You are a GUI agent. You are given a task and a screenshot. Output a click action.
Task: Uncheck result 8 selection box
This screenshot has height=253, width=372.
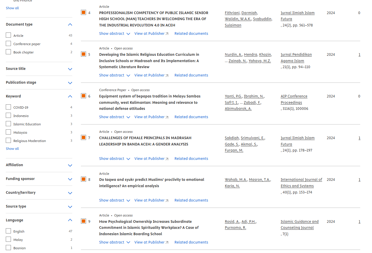click(x=83, y=179)
